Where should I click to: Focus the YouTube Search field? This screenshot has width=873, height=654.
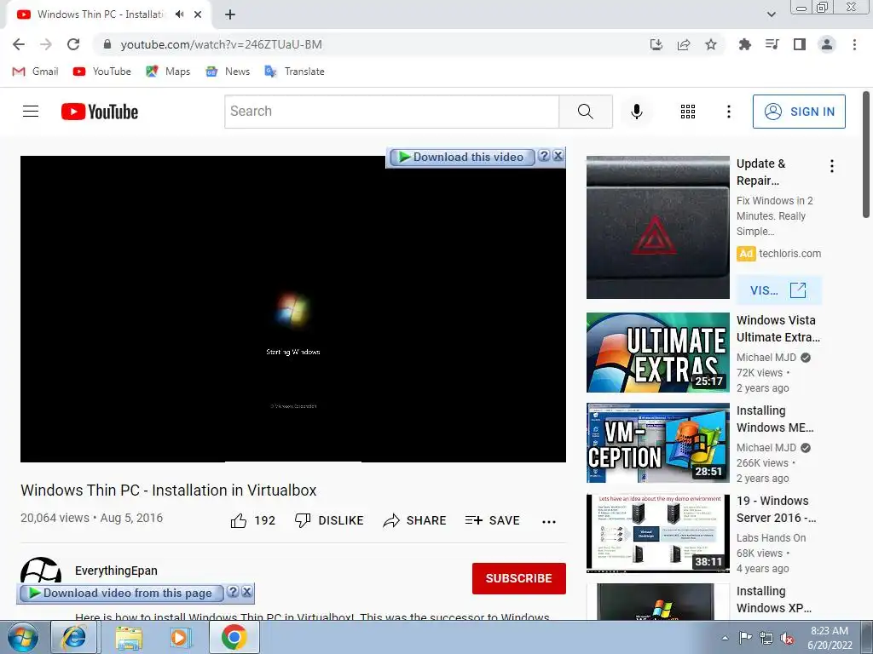(392, 112)
